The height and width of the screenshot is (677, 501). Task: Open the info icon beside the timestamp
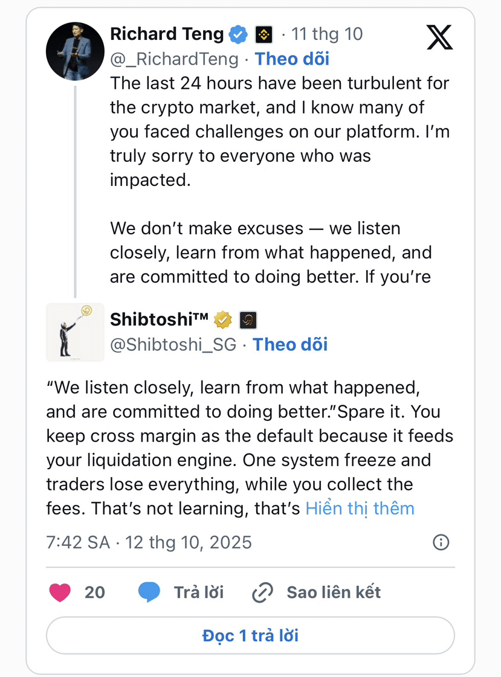tap(441, 542)
